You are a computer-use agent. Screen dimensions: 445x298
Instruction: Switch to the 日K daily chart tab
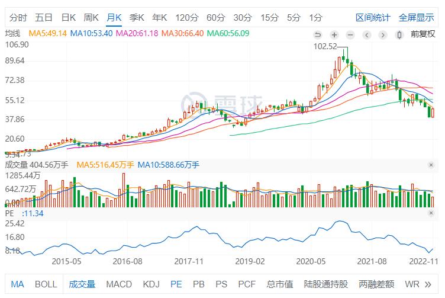(69, 17)
